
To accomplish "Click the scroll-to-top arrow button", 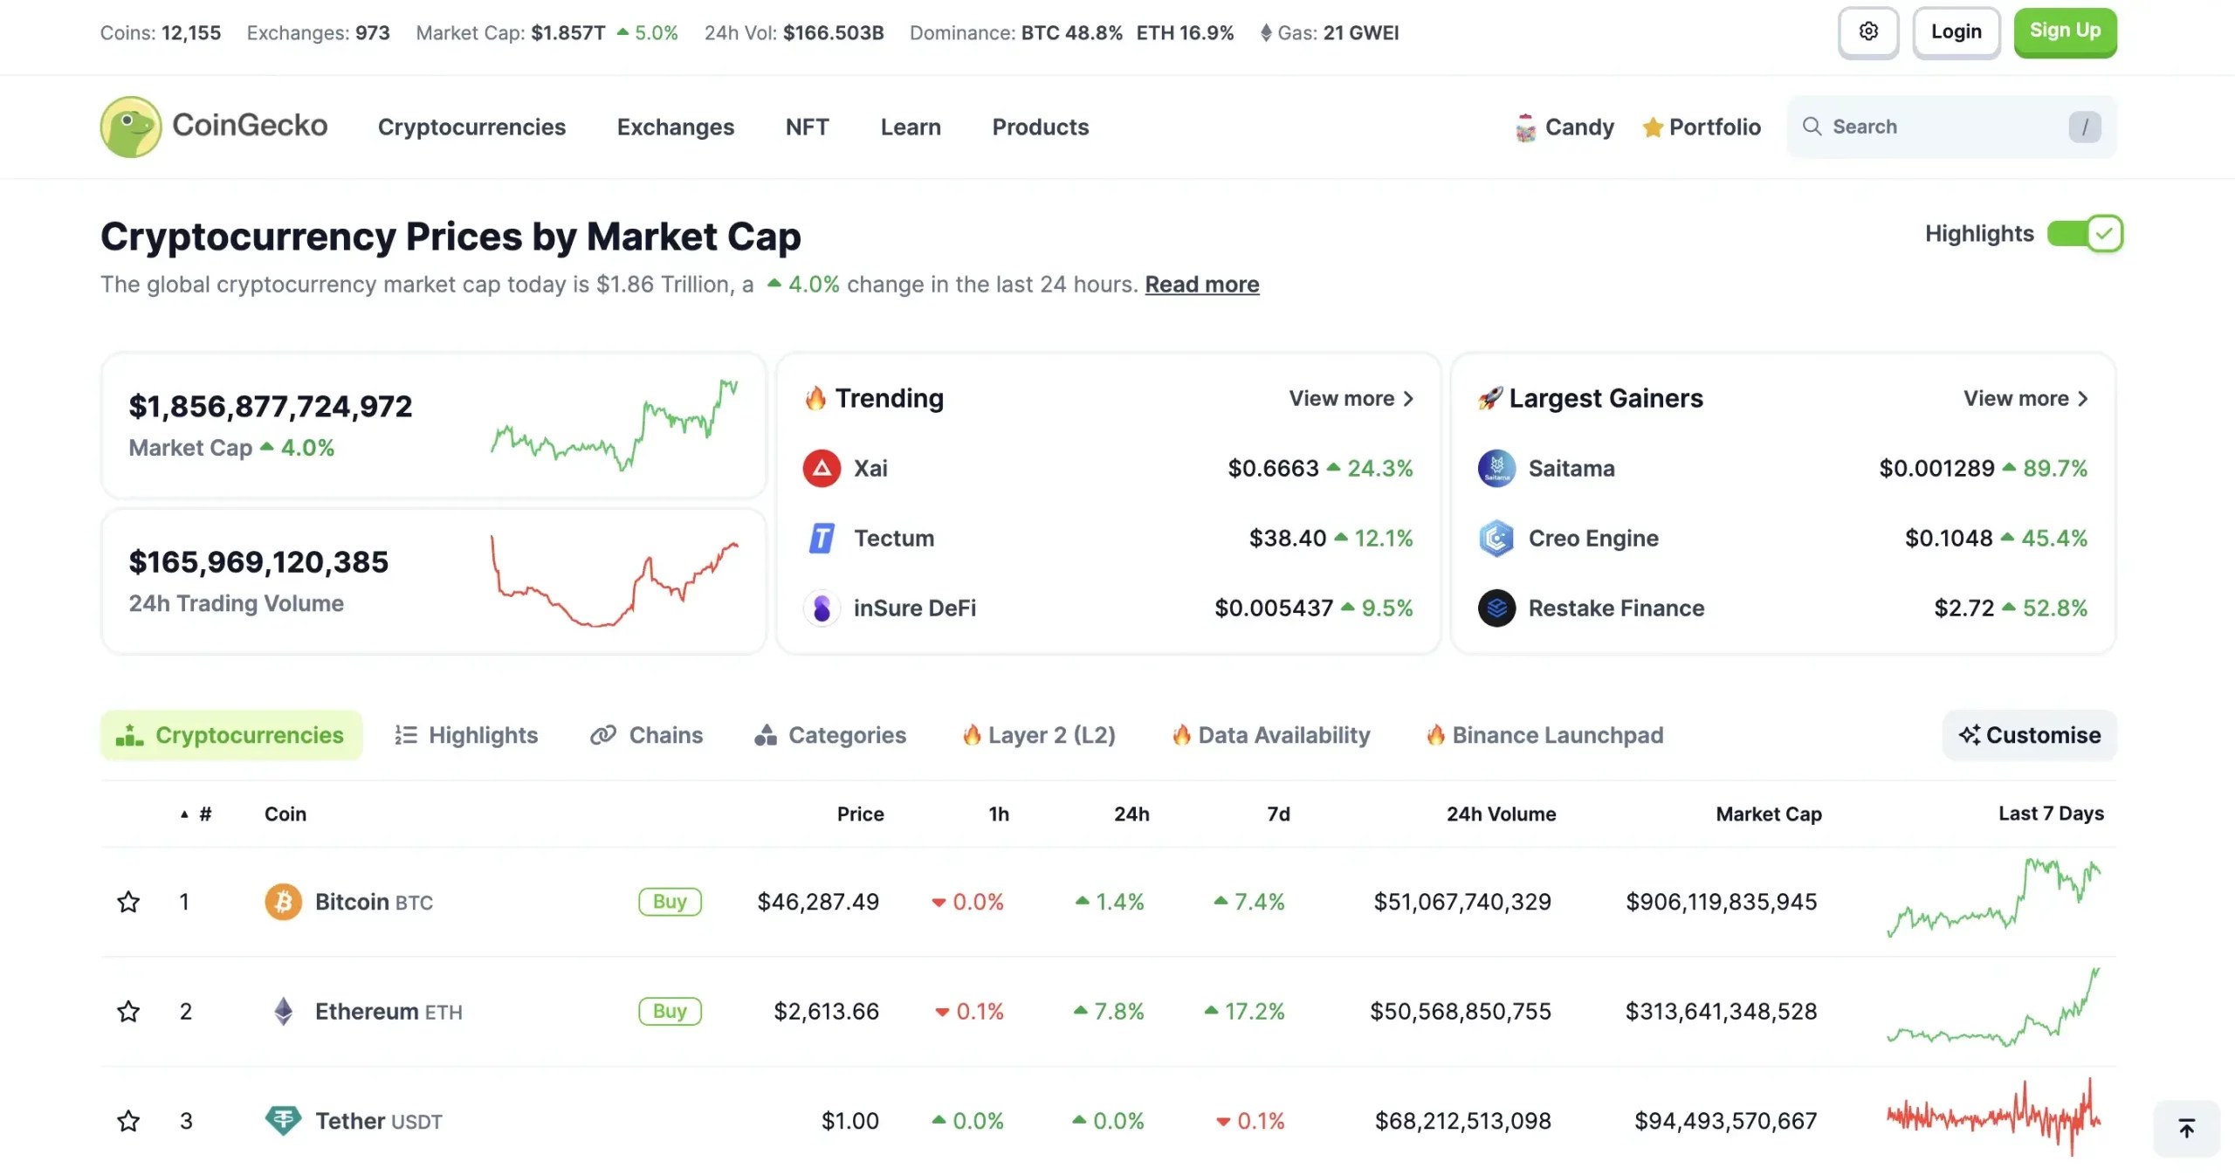I will point(2186,1127).
